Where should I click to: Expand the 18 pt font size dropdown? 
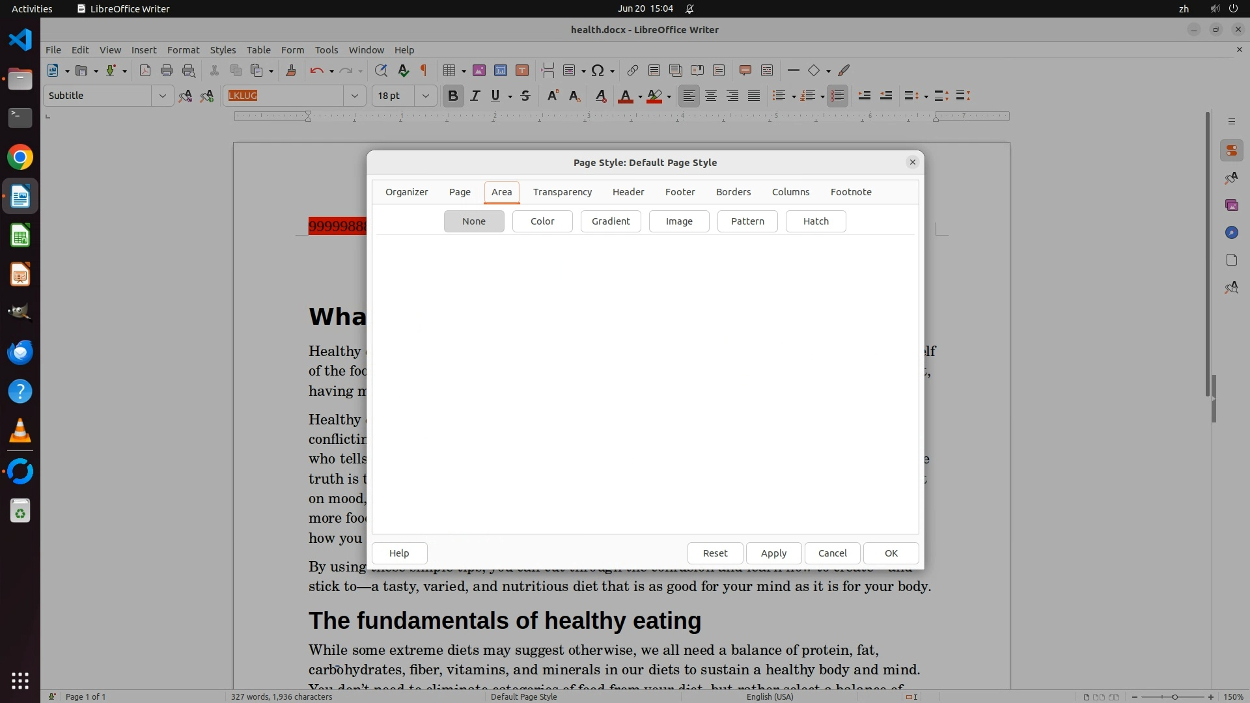click(426, 96)
